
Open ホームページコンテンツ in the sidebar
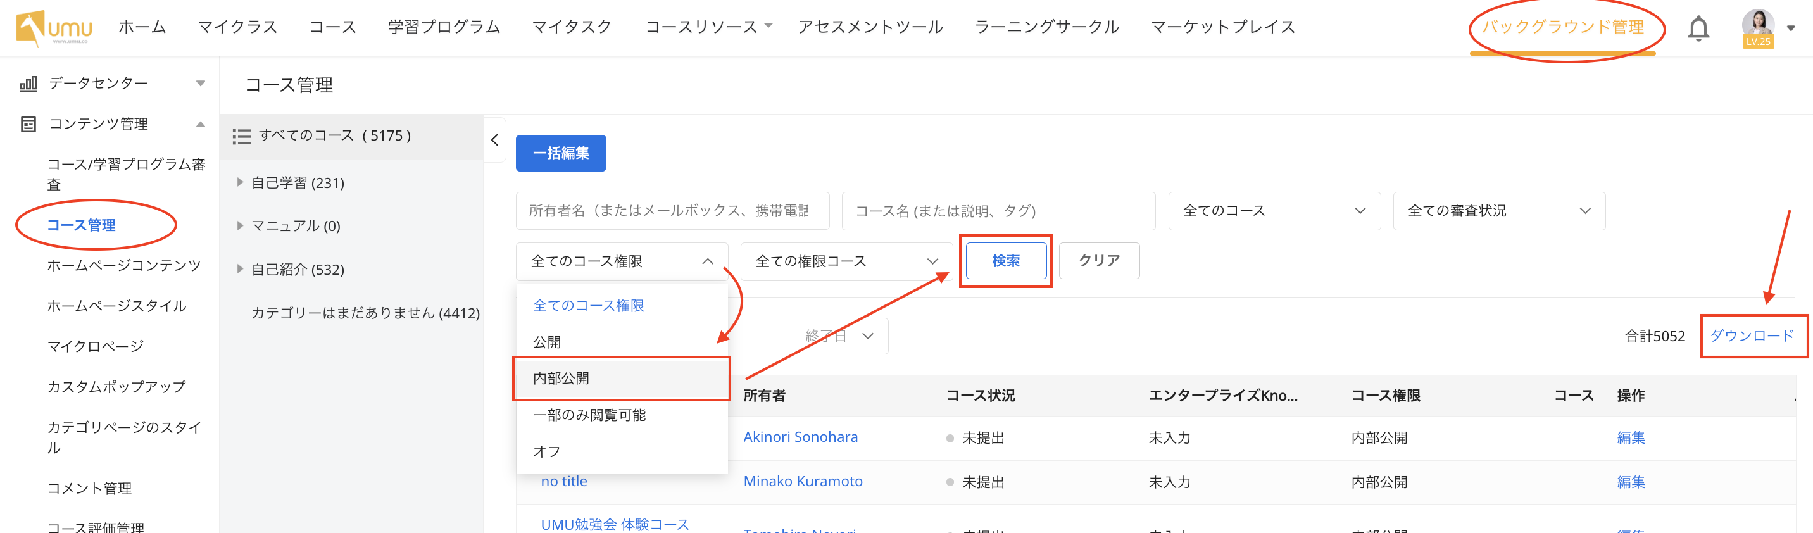click(x=124, y=265)
